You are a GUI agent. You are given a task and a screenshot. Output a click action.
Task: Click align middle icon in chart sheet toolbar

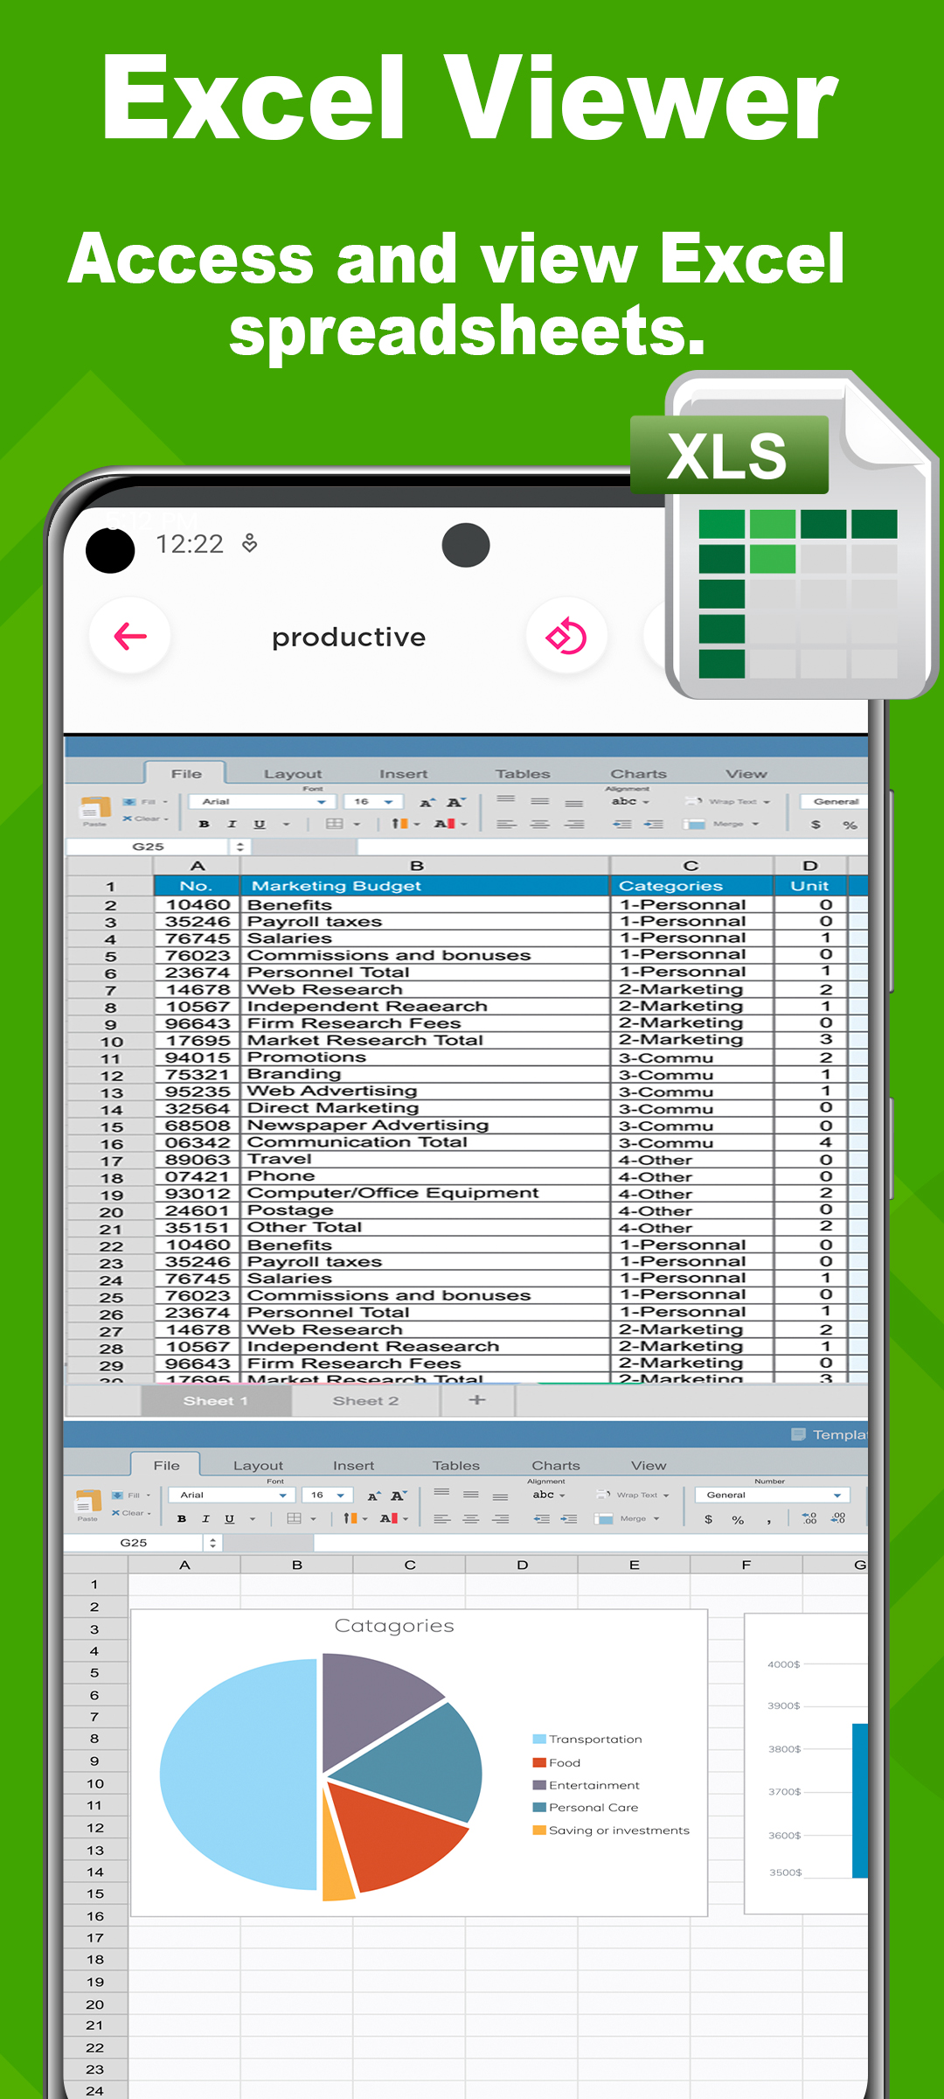471,1495
